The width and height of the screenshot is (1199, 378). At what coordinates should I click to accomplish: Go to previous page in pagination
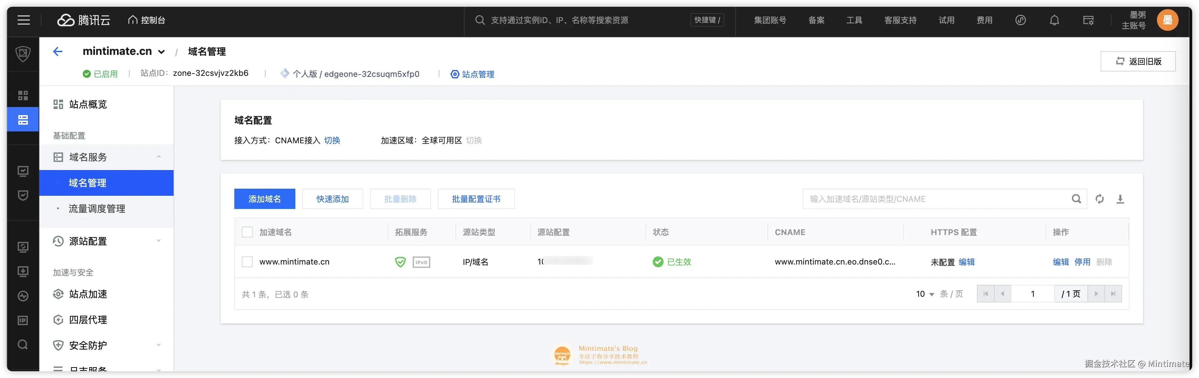(x=1003, y=294)
